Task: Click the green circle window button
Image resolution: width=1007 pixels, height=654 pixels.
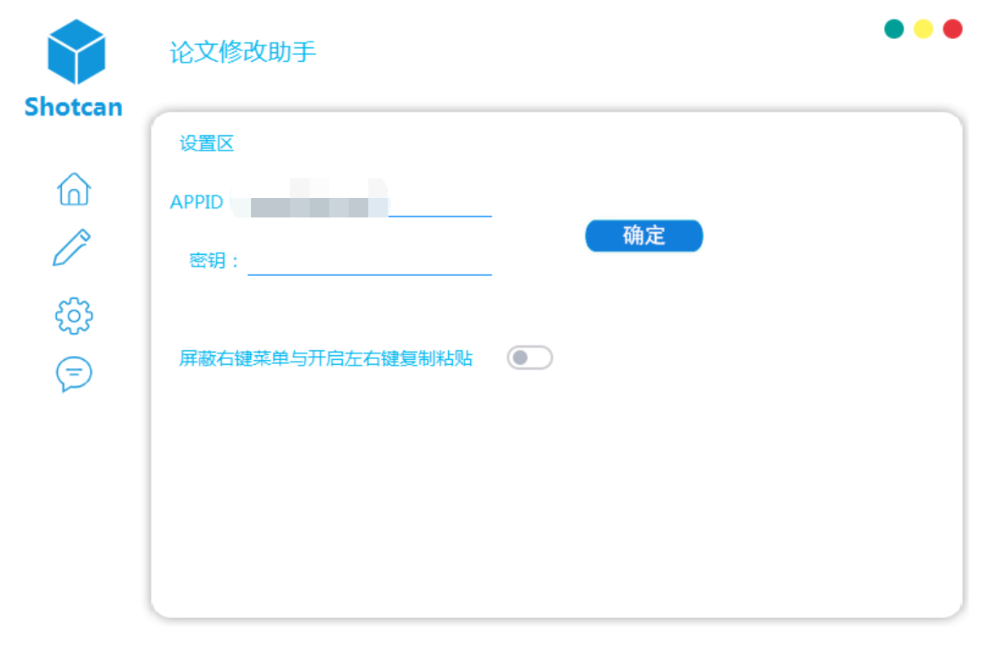Action: click(x=894, y=29)
